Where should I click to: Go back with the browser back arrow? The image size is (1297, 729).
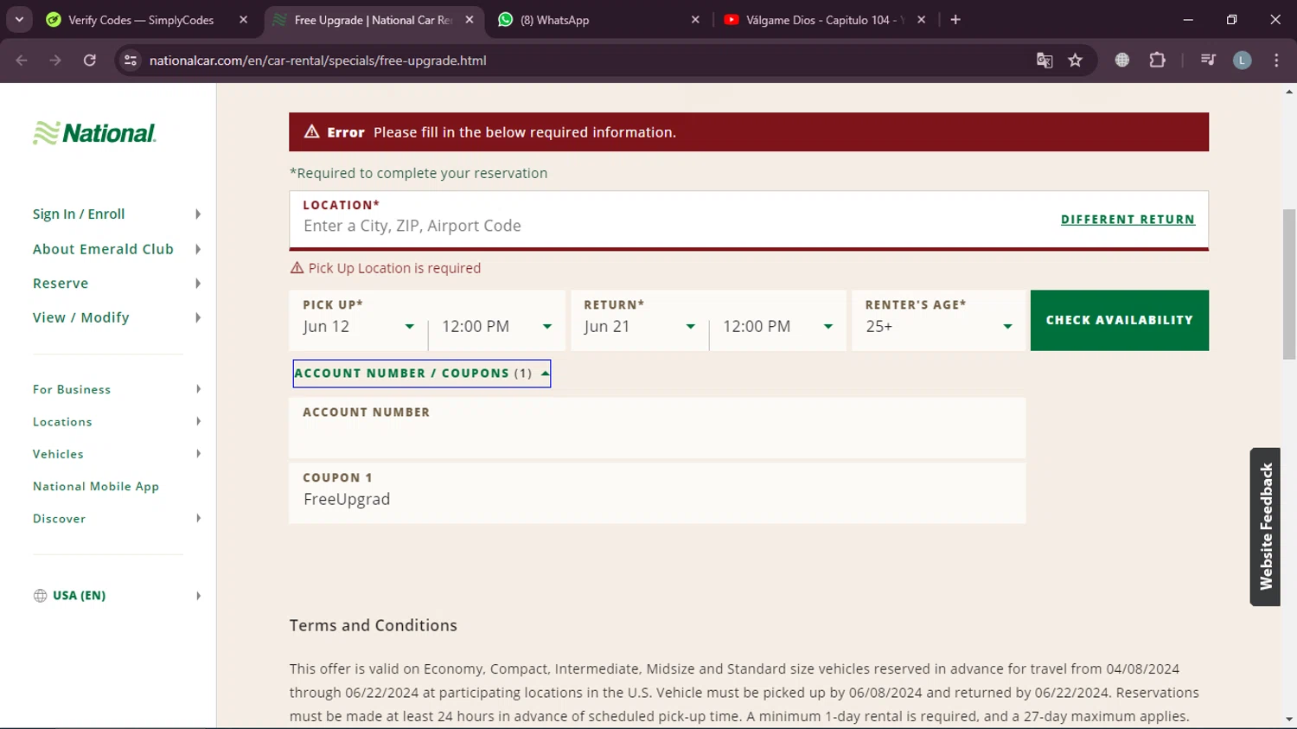click(x=22, y=61)
